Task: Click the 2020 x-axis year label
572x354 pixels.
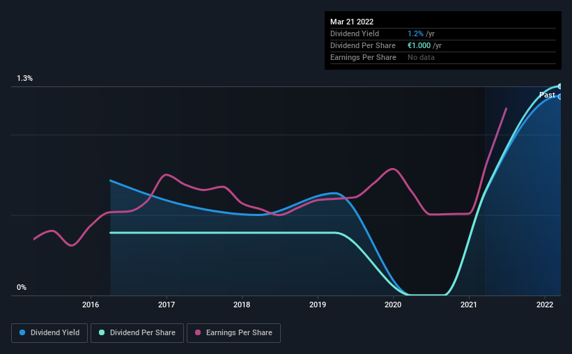Action: tap(393, 305)
